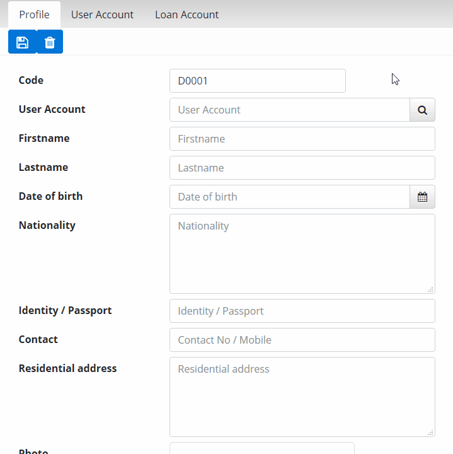Click the save floppy disk icon
The height and width of the screenshot is (454, 453).
(x=22, y=42)
